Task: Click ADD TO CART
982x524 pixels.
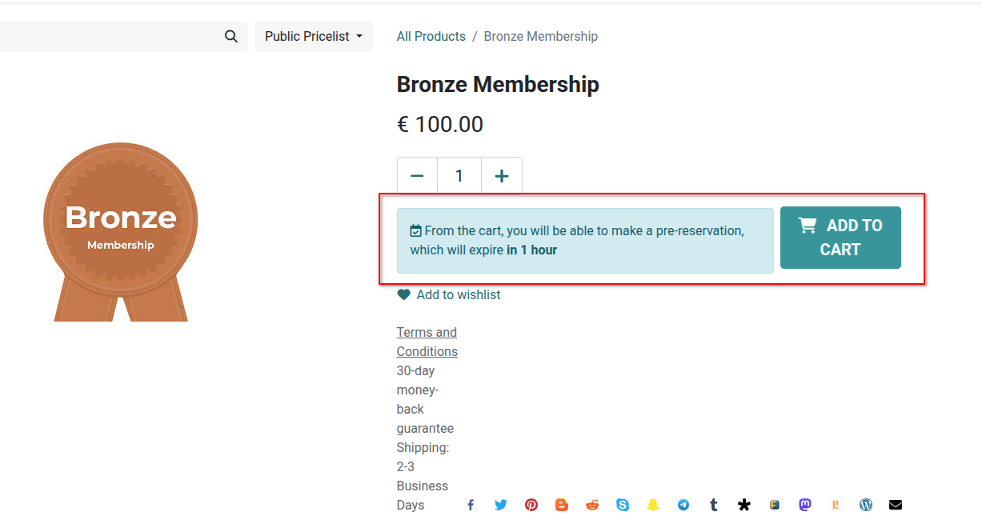Action: (x=840, y=237)
